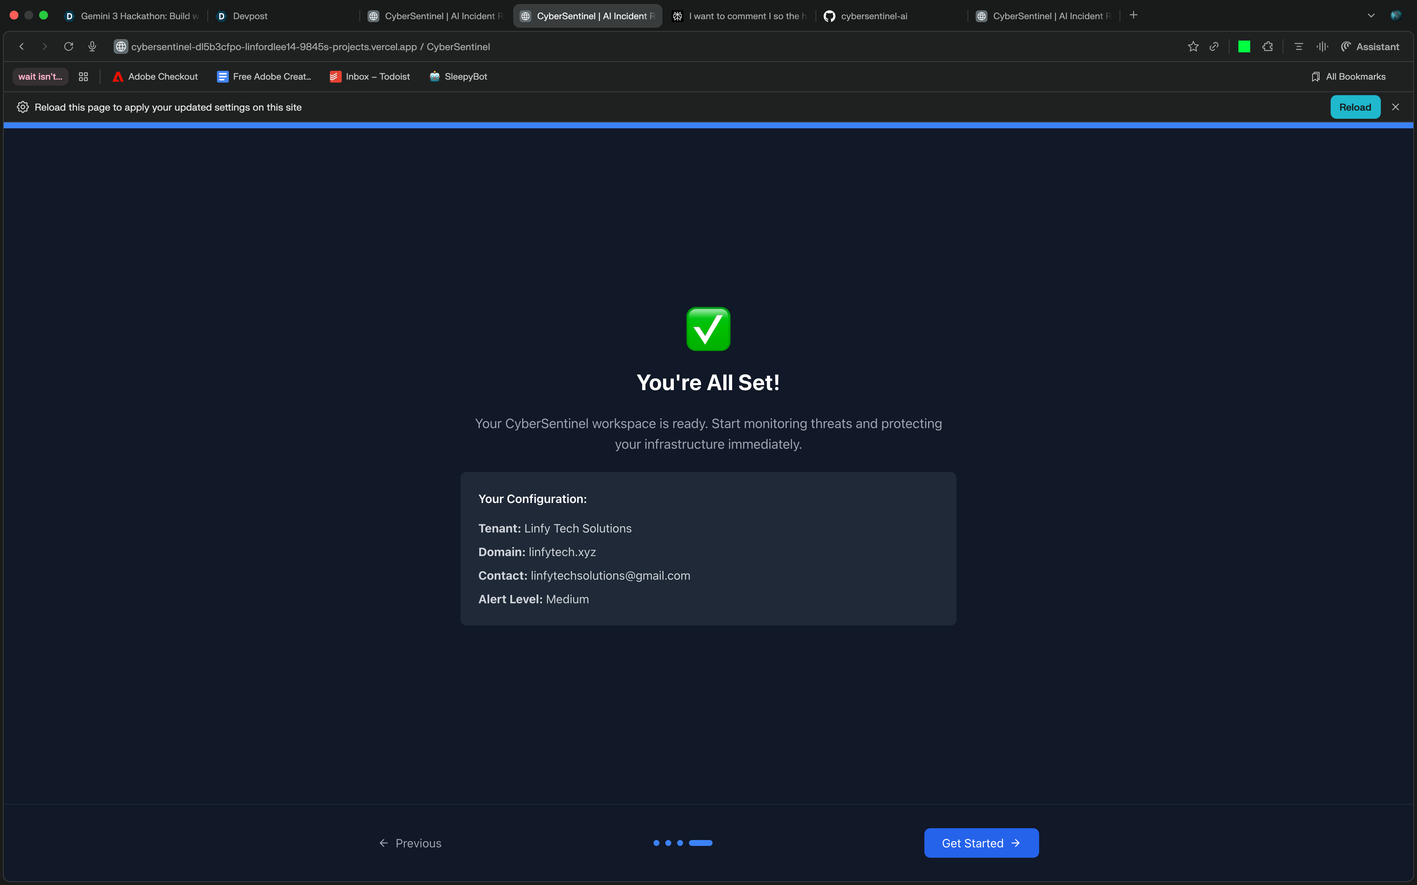Expand the tab list dropdown chevron
Screen dimensions: 1417x885
click(1371, 16)
